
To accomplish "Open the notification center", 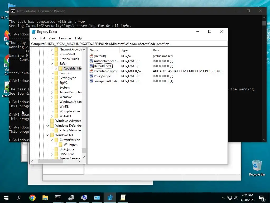I will coord(262,198).
